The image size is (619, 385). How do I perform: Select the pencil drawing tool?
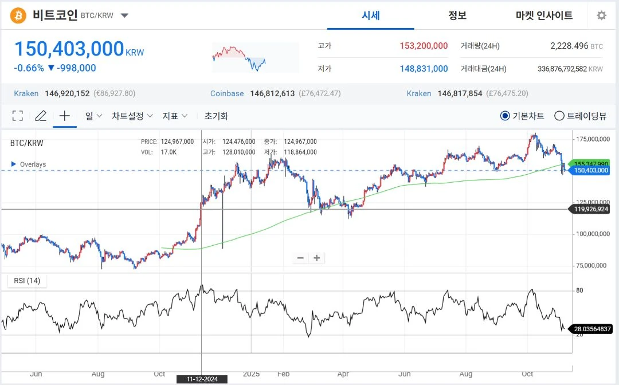click(x=41, y=116)
